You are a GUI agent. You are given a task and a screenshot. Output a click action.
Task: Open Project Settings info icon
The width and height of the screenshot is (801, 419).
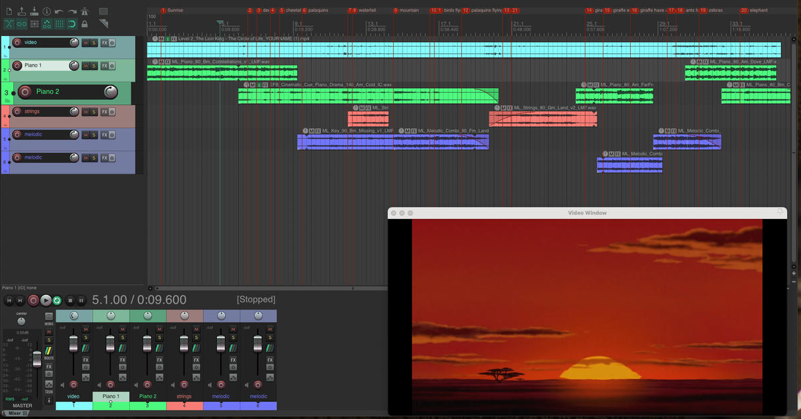coord(47,11)
